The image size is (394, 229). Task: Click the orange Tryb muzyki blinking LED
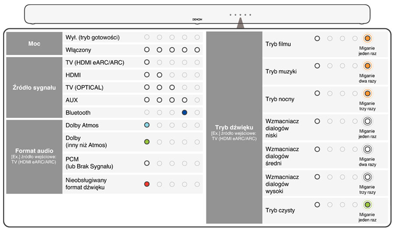point(367,66)
